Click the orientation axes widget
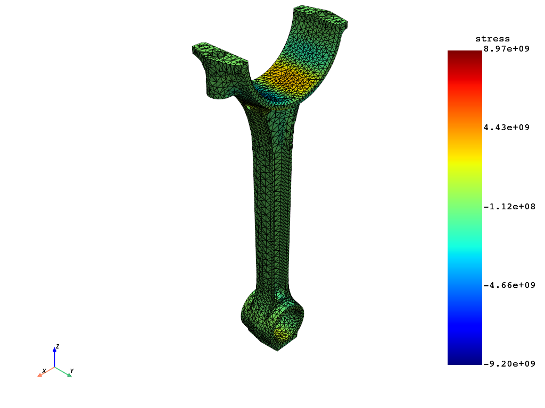 coord(55,361)
